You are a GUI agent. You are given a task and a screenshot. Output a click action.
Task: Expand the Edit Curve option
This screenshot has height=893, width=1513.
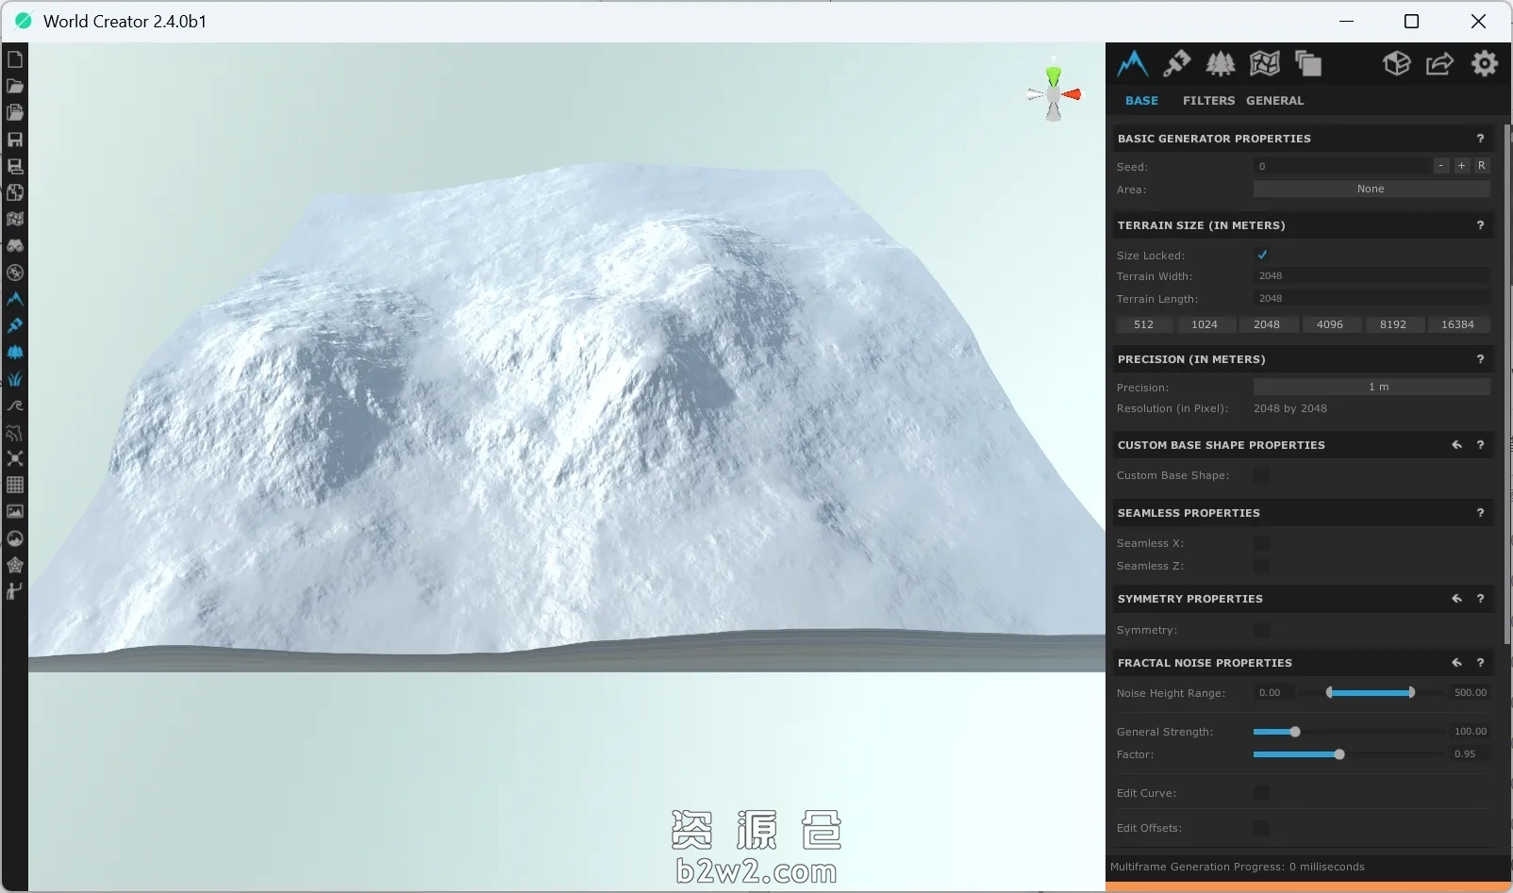pos(1262,793)
